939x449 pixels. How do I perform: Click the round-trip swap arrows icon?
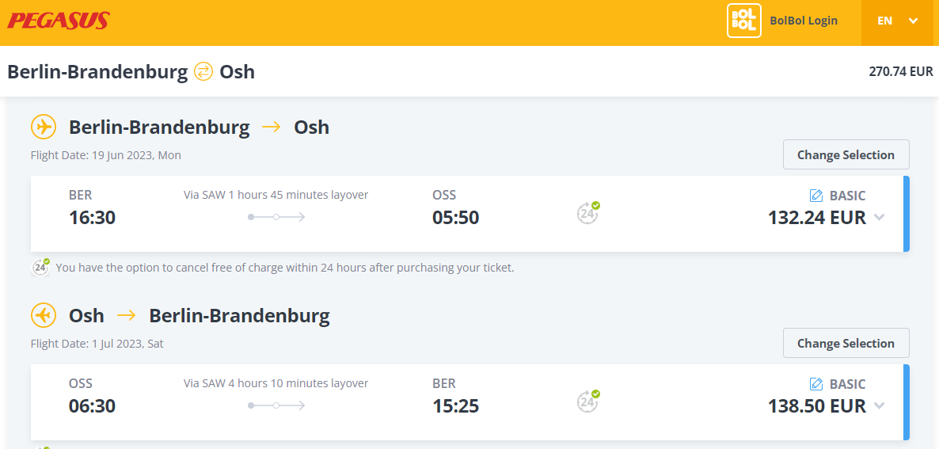click(x=203, y=72)
